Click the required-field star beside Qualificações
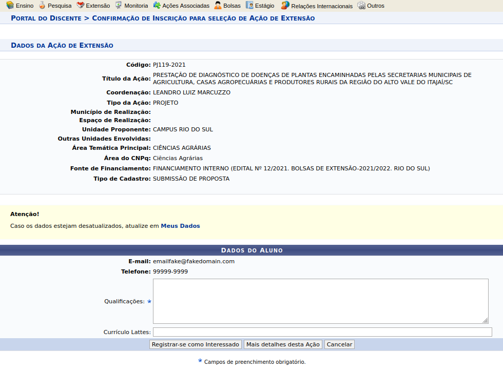This screenshot has width=503, height=370. (149, 301)
